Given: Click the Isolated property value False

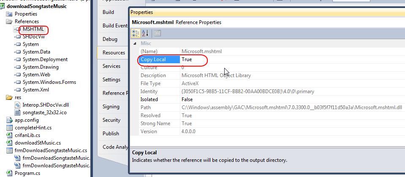Looking at the screenshot, I should coord(187,99).
